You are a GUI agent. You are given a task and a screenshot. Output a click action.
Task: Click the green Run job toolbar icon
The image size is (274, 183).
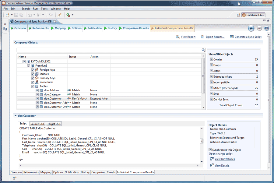point(68,15)
